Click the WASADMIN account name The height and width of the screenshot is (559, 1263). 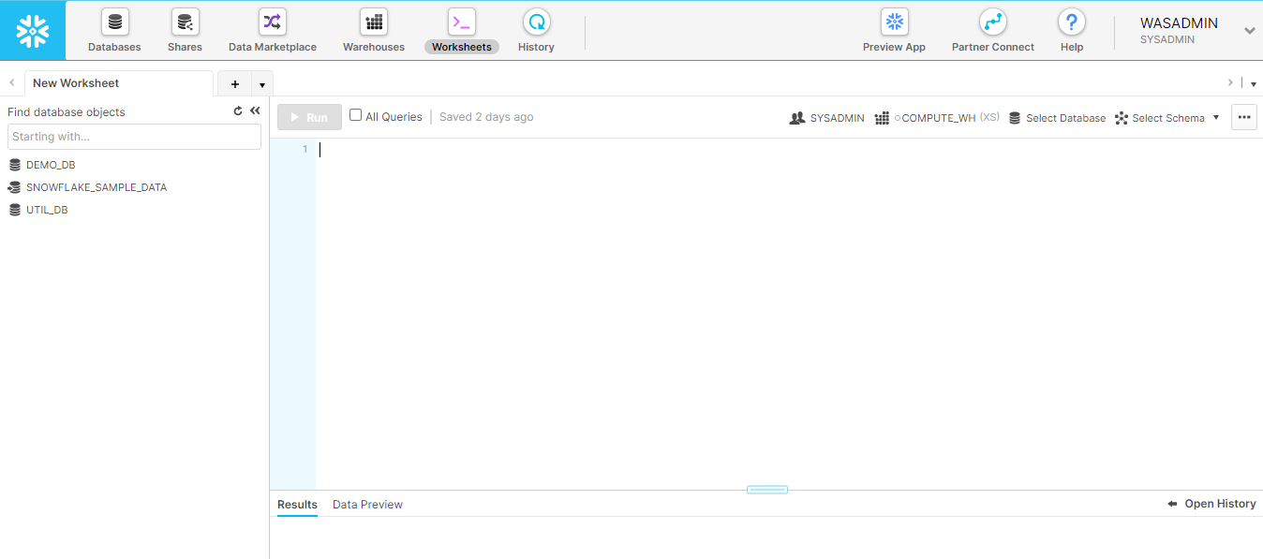1179,23
